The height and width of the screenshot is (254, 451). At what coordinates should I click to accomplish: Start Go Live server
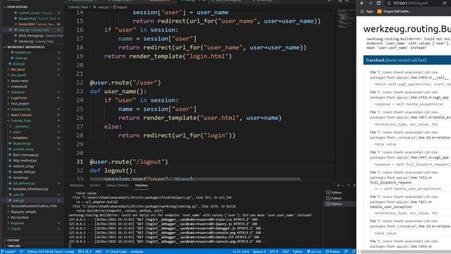314,252
